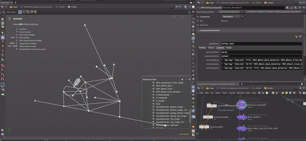The height and width of the screenshot is (141, 306).
Task: Click the broom clear icon under Component Parameters
Action: [x=296, y=36]
